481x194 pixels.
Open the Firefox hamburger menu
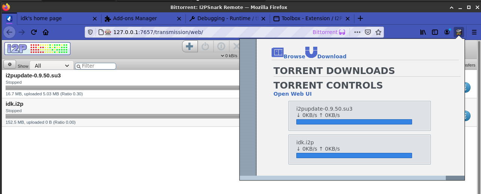tap(474, 32)
